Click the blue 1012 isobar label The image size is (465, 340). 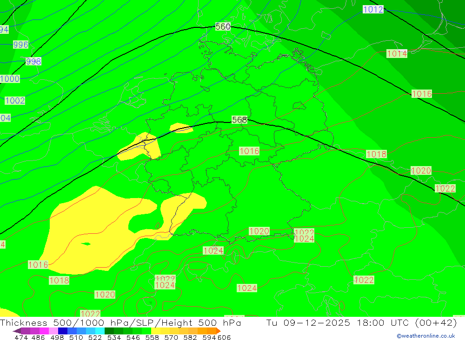373,9
